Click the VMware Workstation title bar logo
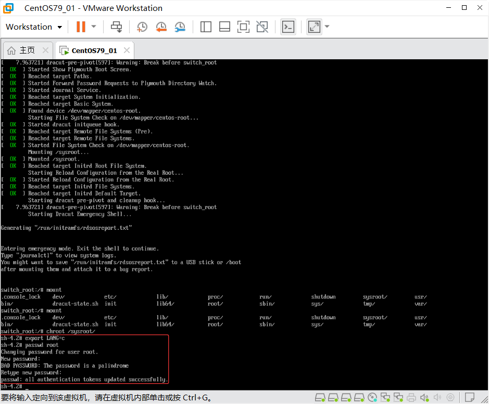Viewport: 489px width, 404px height. [x=8, y=8]
